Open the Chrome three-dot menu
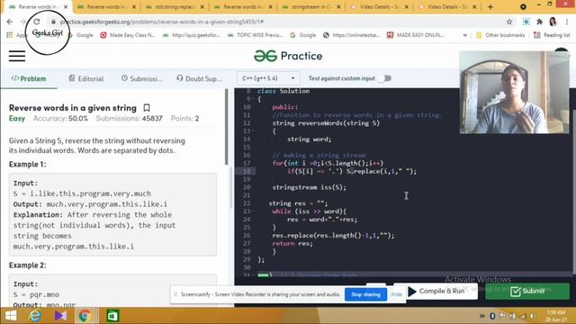Image resolution: width=576 pixels, height=324 pixels. coord(567,22)
